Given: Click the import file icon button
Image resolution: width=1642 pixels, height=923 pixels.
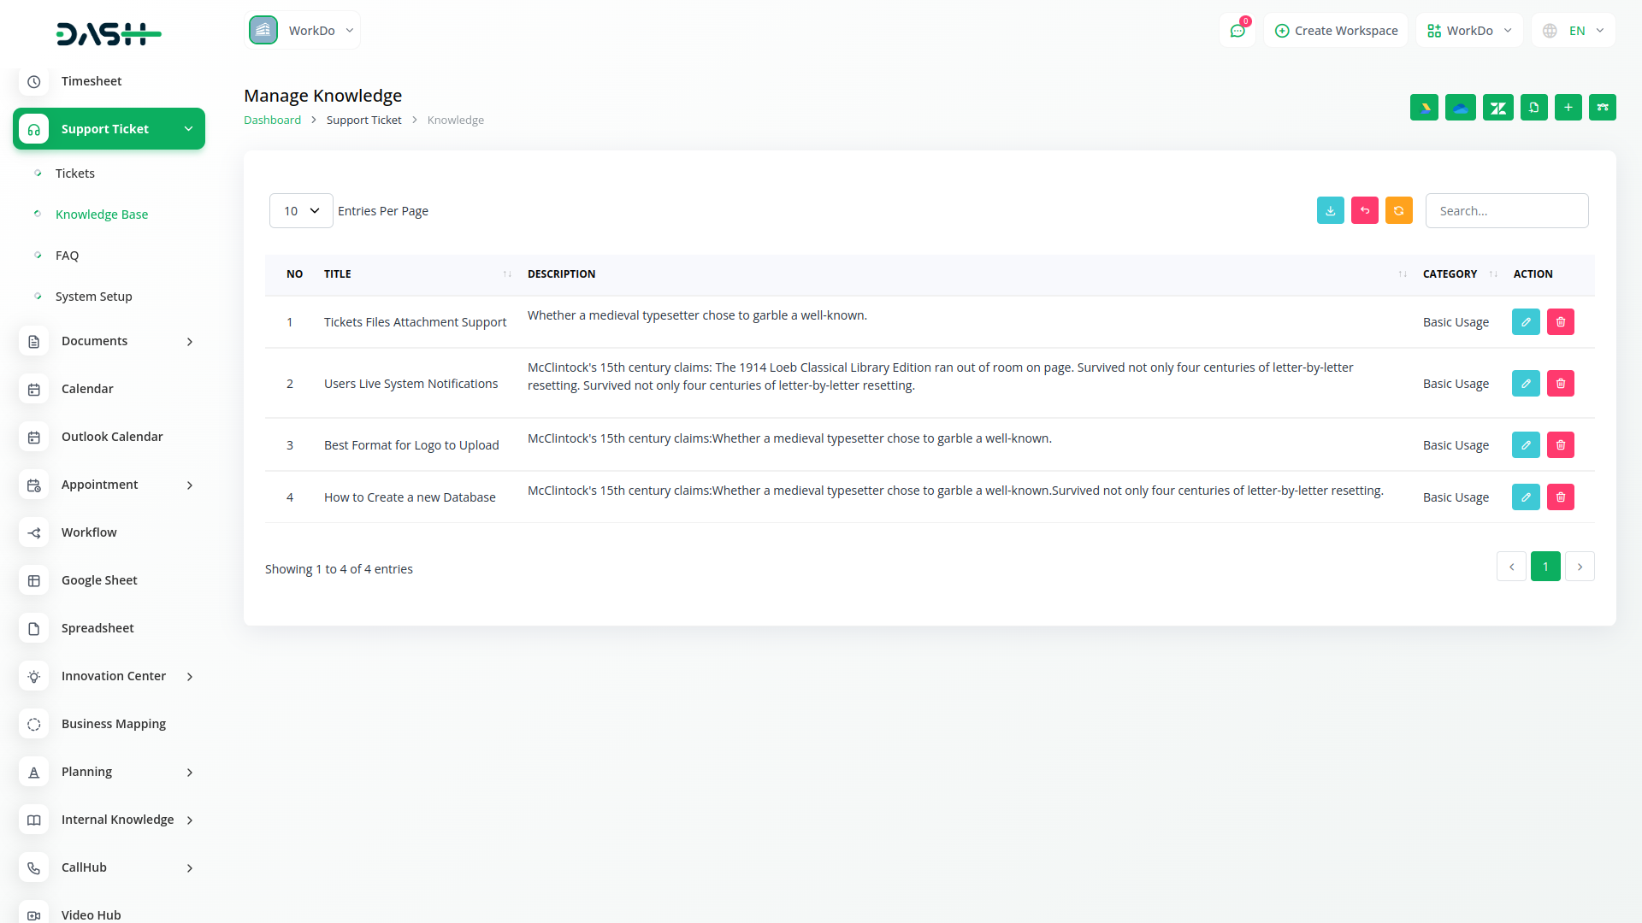Looking at the screenshot, I should tap(1534, 108).
